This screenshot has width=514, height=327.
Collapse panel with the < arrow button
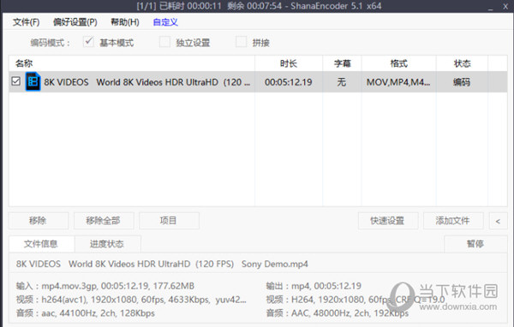(498, 221)
